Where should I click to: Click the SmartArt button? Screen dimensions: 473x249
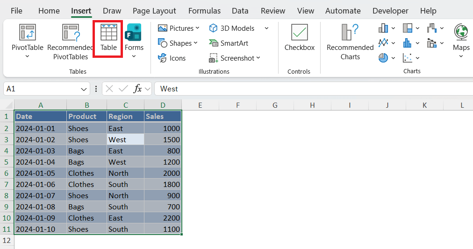229,43
